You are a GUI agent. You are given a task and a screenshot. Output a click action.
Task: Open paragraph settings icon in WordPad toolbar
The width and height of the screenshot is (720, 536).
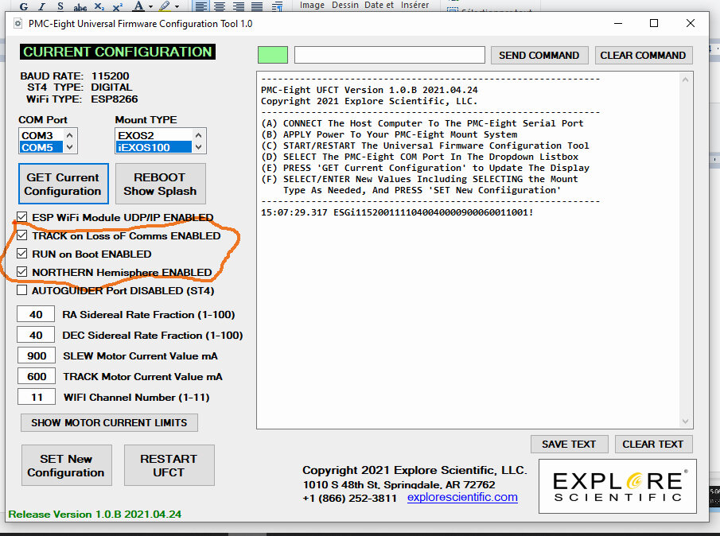(277, 6)
